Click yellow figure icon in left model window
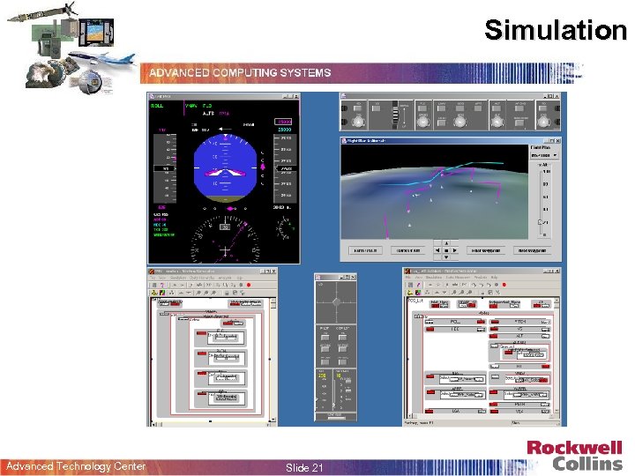This screenshot has height=476, width=635. [x=154, y=293]
